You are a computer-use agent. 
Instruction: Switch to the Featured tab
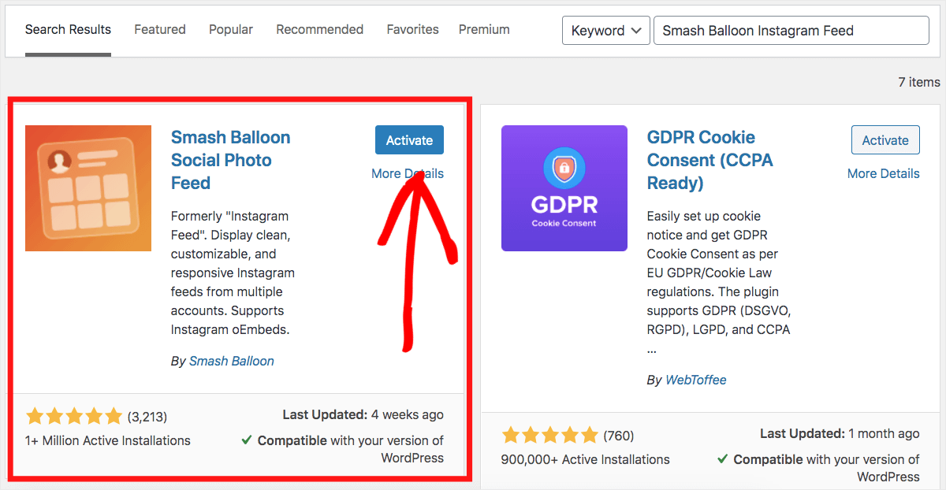[x=160, y=29]
